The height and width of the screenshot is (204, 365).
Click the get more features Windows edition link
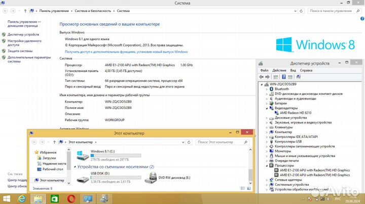click(126, 52)
